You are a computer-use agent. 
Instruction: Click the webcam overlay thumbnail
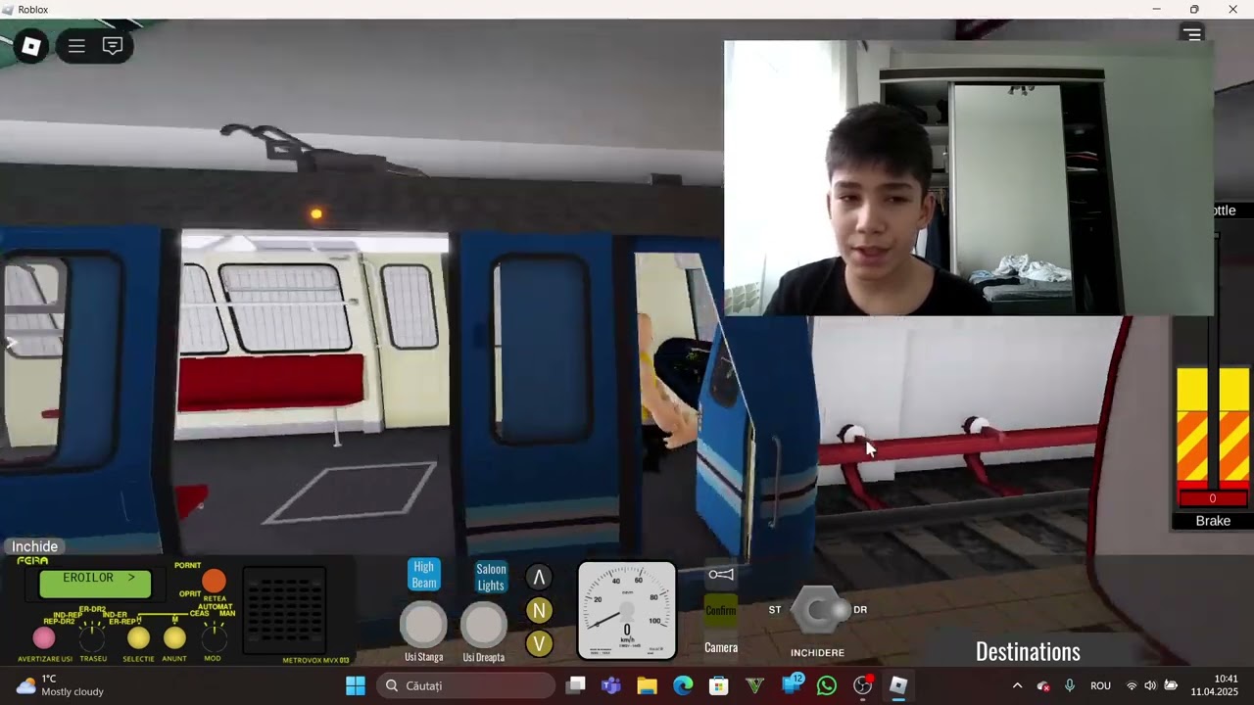coord(969,178)
